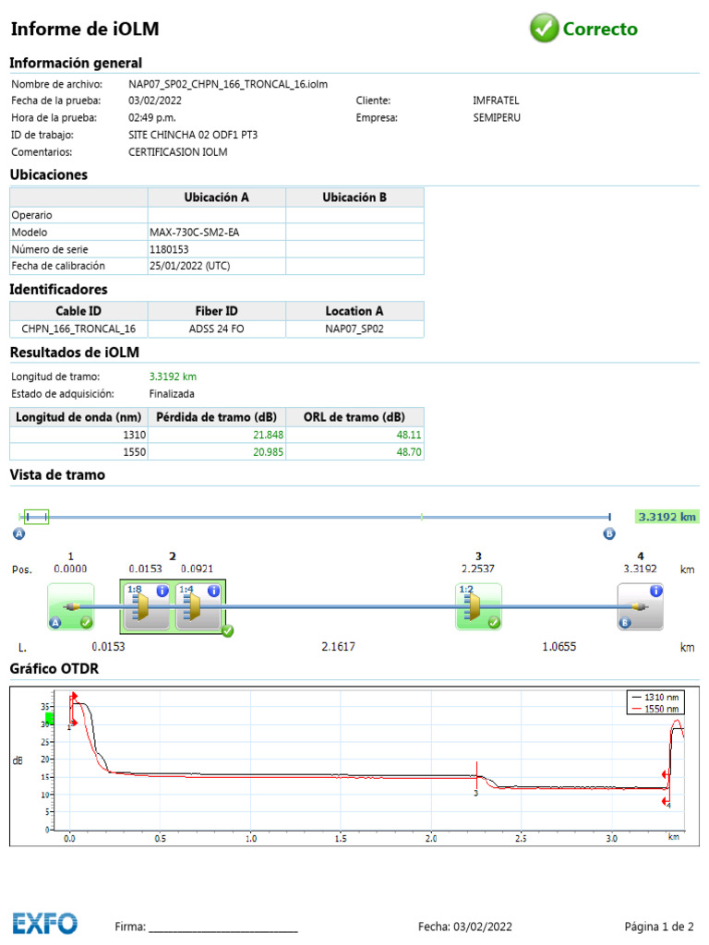
Task: Click the test time 02:49 p.m.
Action: point(152,118)
